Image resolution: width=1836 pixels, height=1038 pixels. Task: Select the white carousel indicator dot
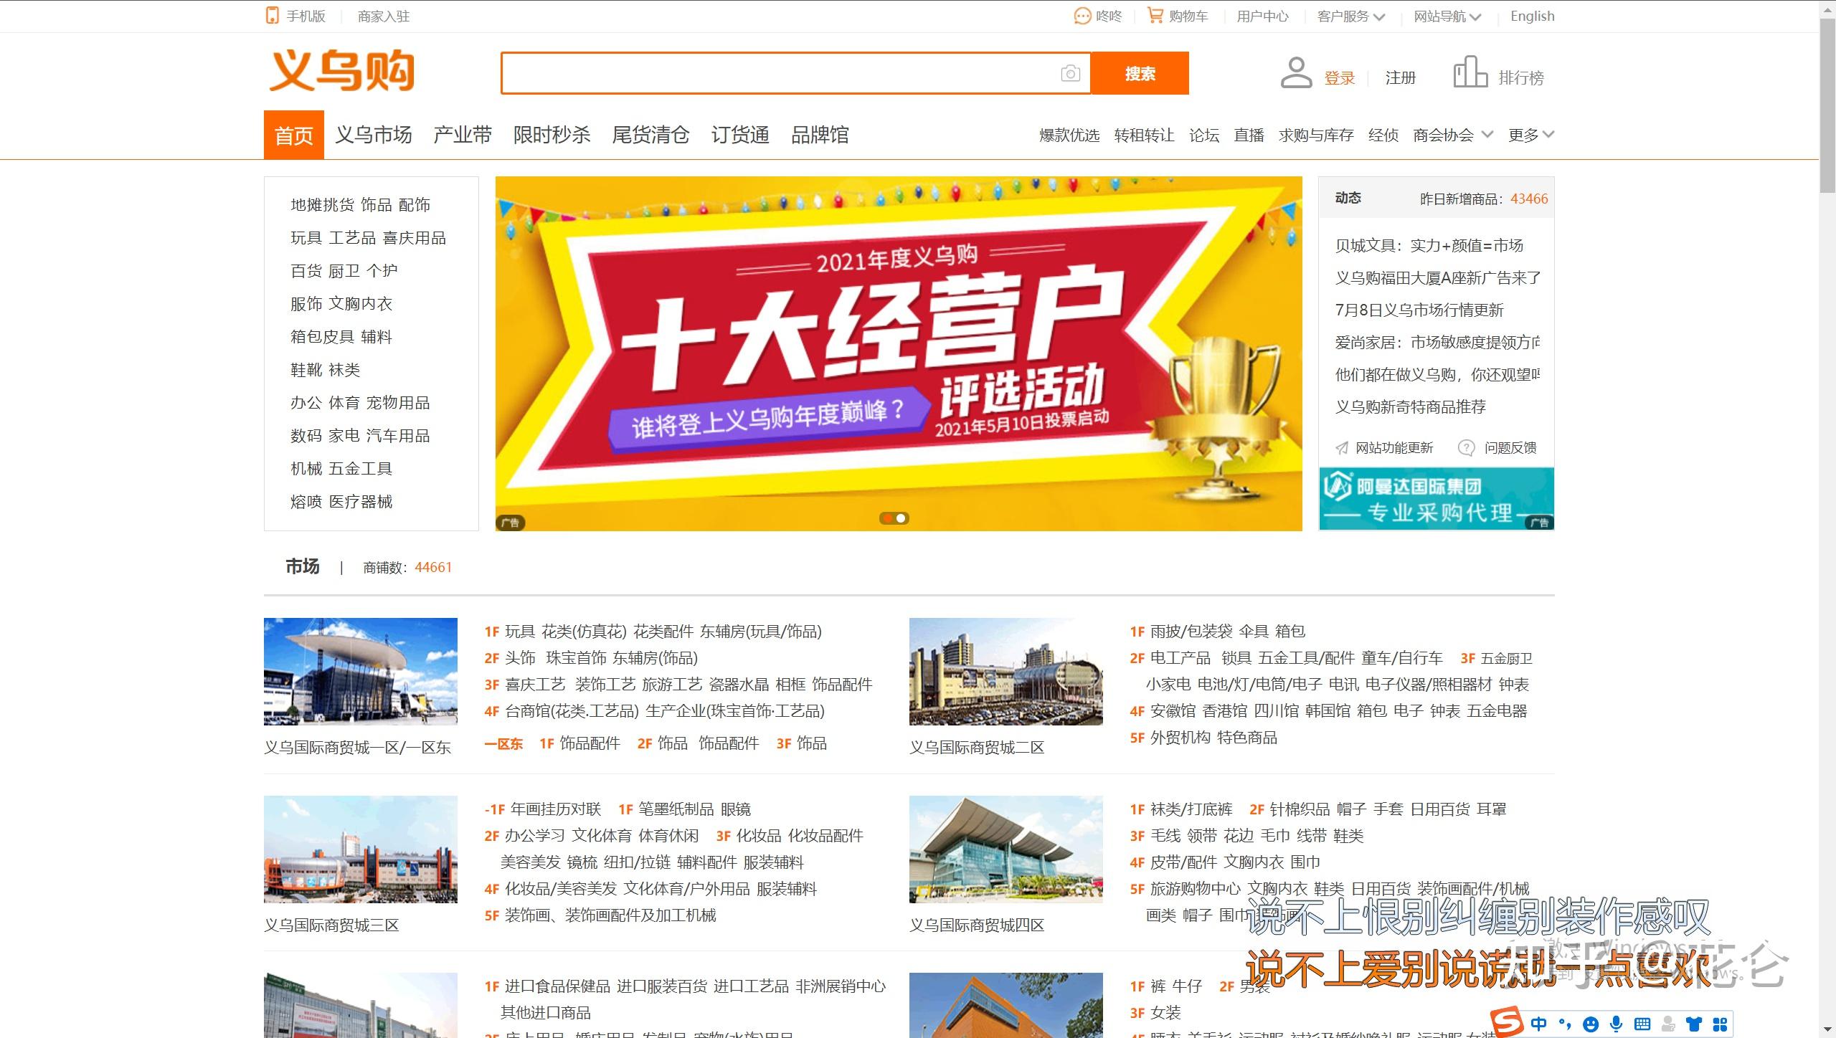click(x=901, y=518)
